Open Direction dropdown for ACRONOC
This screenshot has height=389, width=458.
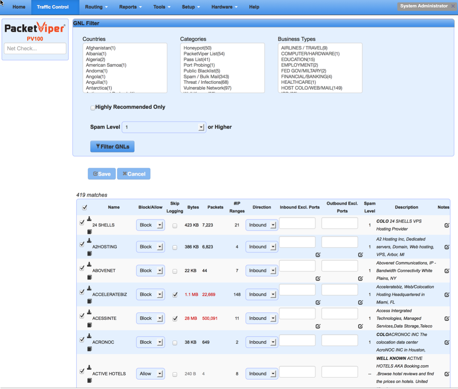tap(262, 342)
